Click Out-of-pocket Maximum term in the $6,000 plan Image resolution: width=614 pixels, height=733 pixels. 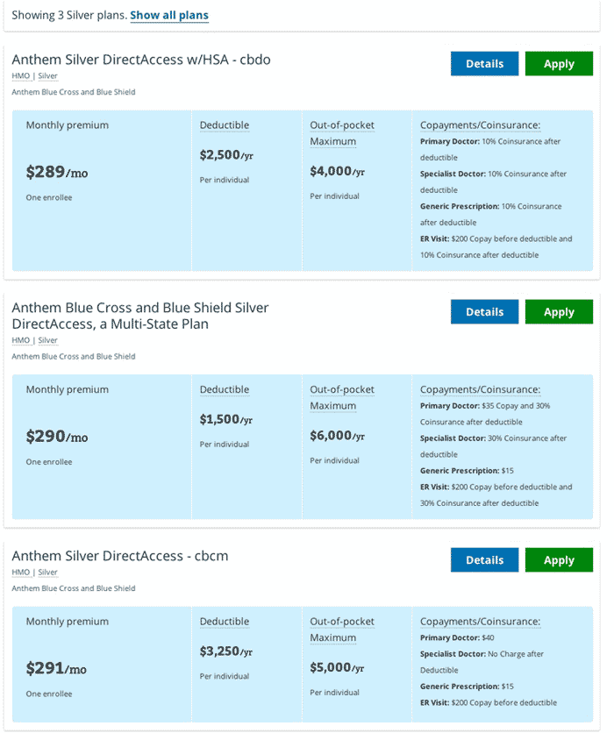point(341,398)
